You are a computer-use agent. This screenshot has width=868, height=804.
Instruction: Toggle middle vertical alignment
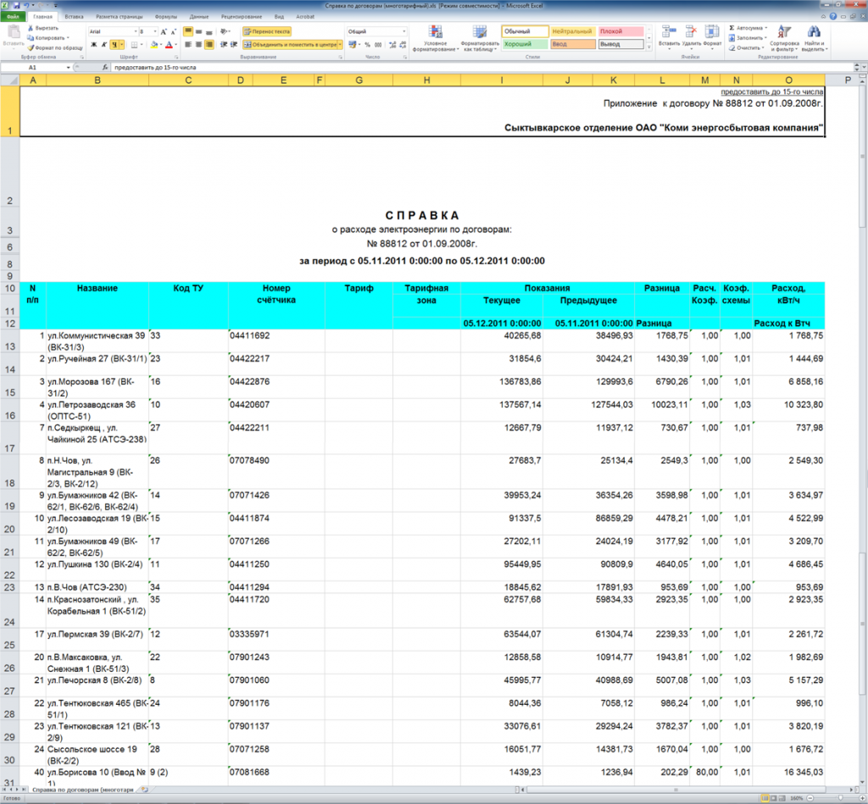pyautogui.click(x=198, y=31)
